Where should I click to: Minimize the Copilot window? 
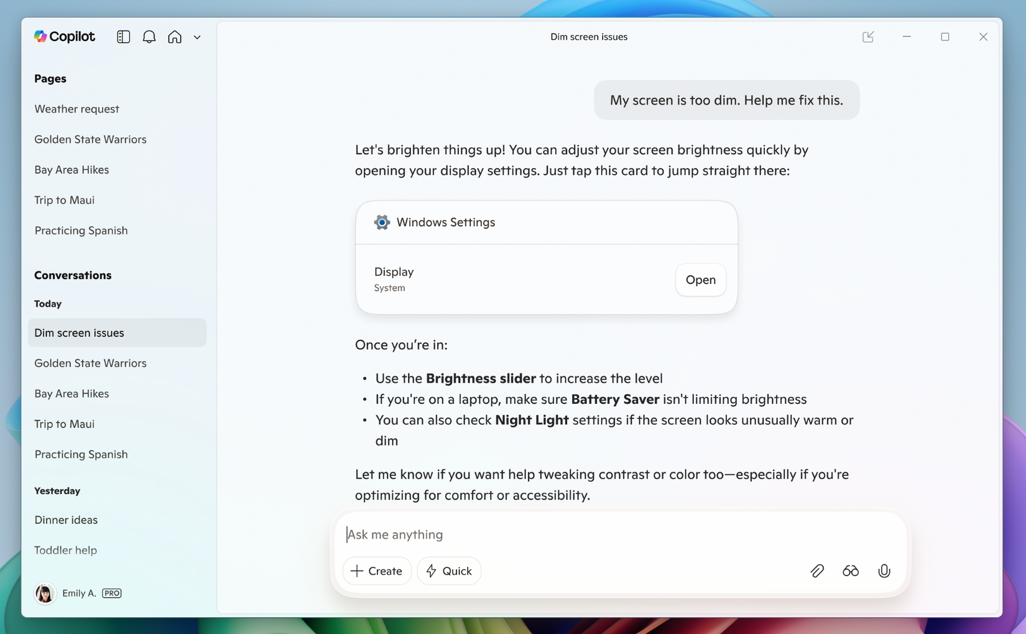[907, 37]
